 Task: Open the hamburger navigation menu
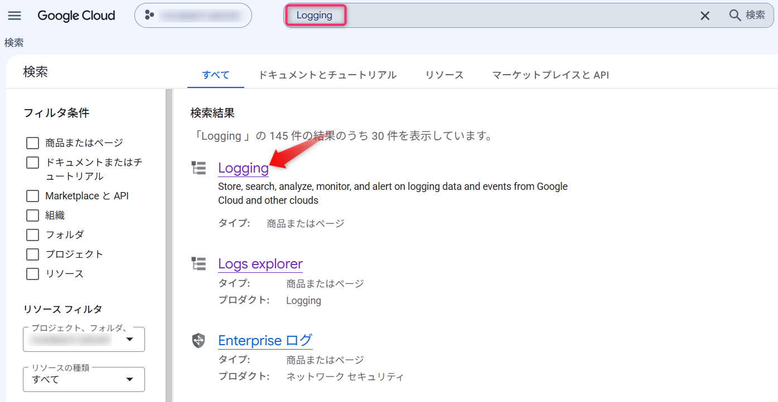click(x=15, y=16)
